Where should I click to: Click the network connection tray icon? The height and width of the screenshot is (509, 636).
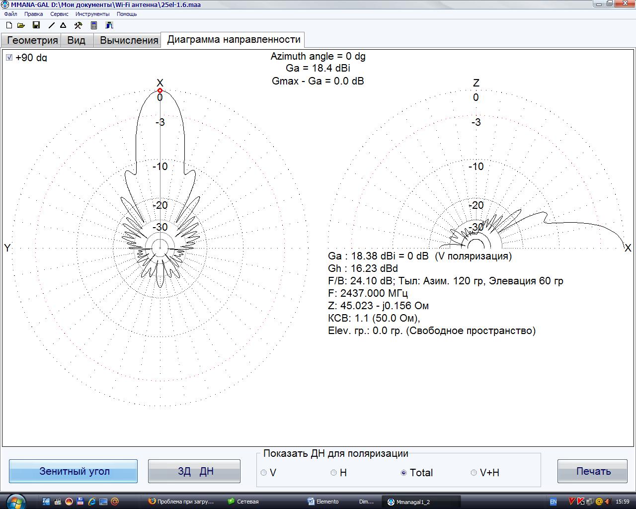[x=589, y=502]
